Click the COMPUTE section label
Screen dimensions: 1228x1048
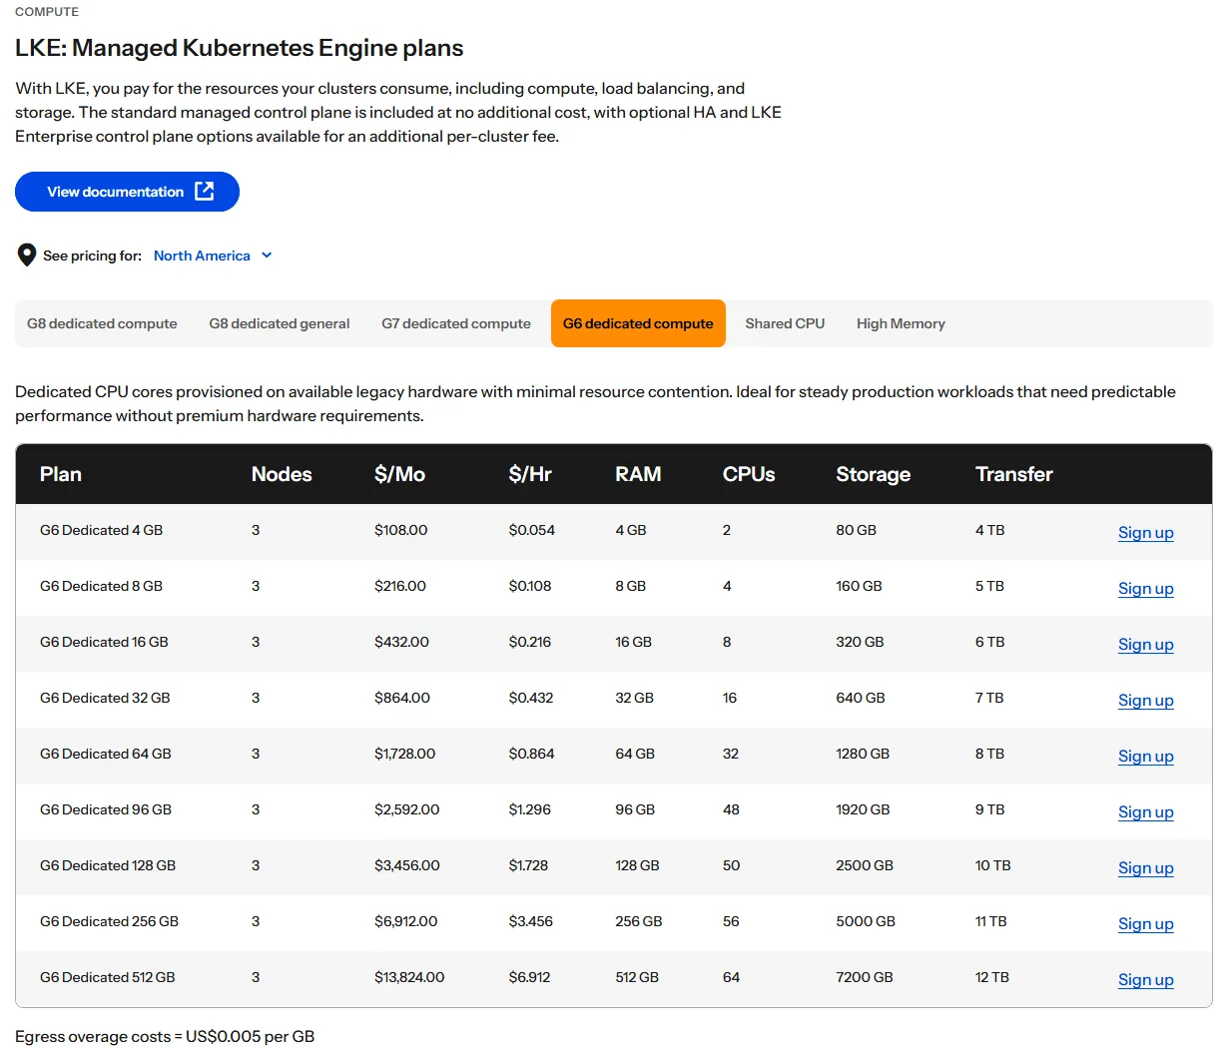[x=47, y=12]
